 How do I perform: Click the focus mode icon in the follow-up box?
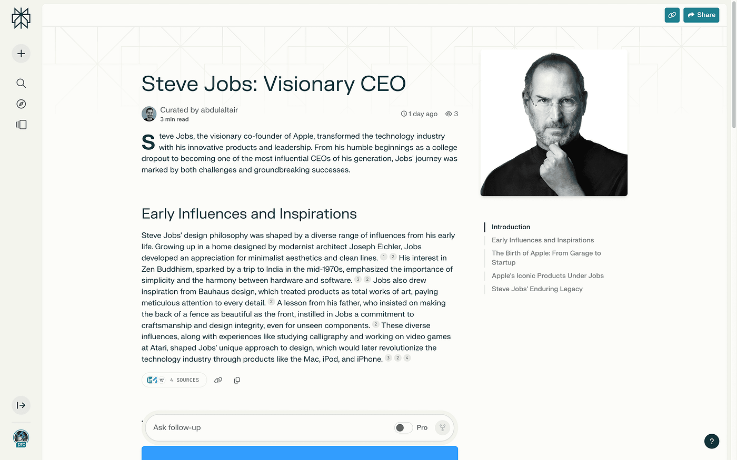(442, 428)
